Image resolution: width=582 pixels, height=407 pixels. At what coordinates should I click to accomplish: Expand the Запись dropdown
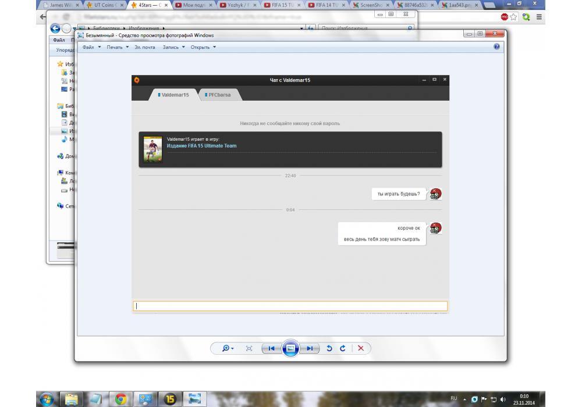click(x=173, y=47)
